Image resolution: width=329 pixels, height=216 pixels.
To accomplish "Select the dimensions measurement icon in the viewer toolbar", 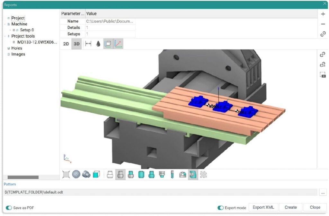I will 87,44.
